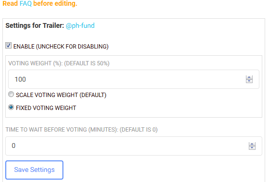Click the 'FIXED VOTING WEIGHT' label text
Image resolution: width=269 pixels, height=182 pixels.
click(x=46, y=108)
